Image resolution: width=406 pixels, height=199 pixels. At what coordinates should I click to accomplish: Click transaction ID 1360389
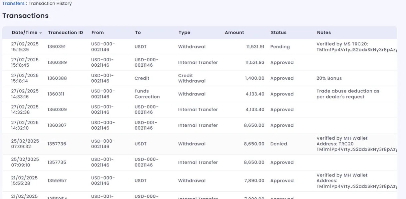(x=57, y=62)
